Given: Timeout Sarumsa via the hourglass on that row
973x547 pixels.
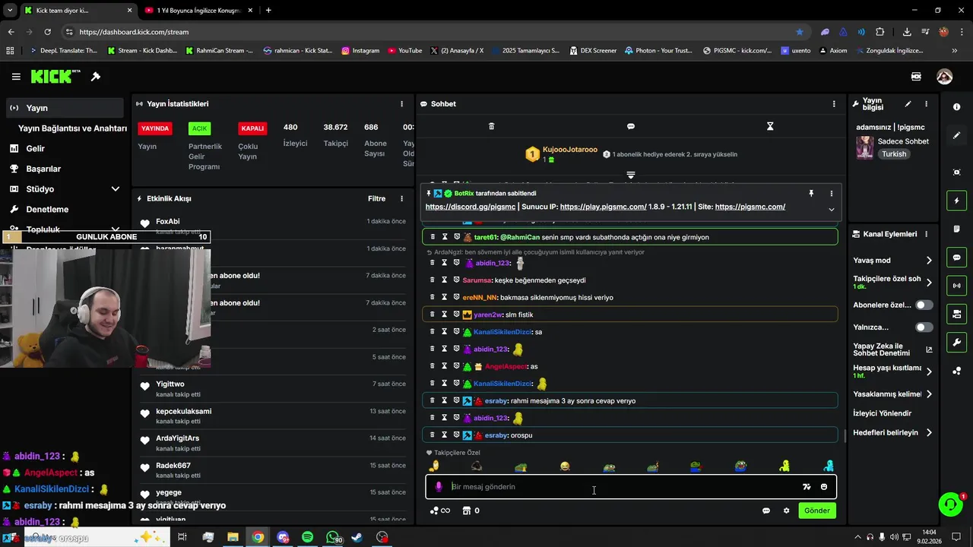Looking at the screenshot, I should click(x=445, y=280).
